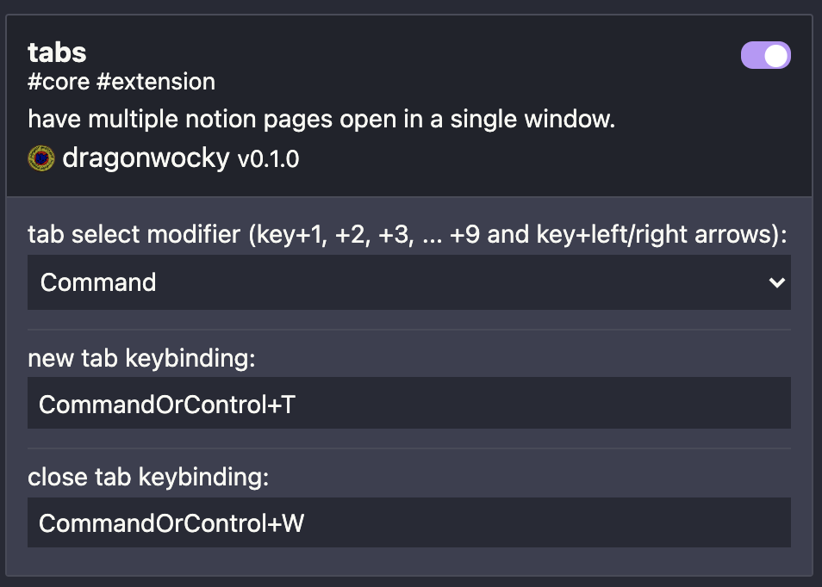The image size is (822, 587).
Task: Click the dragonwocky author avatar icon
Action: (x=38, y=158)
